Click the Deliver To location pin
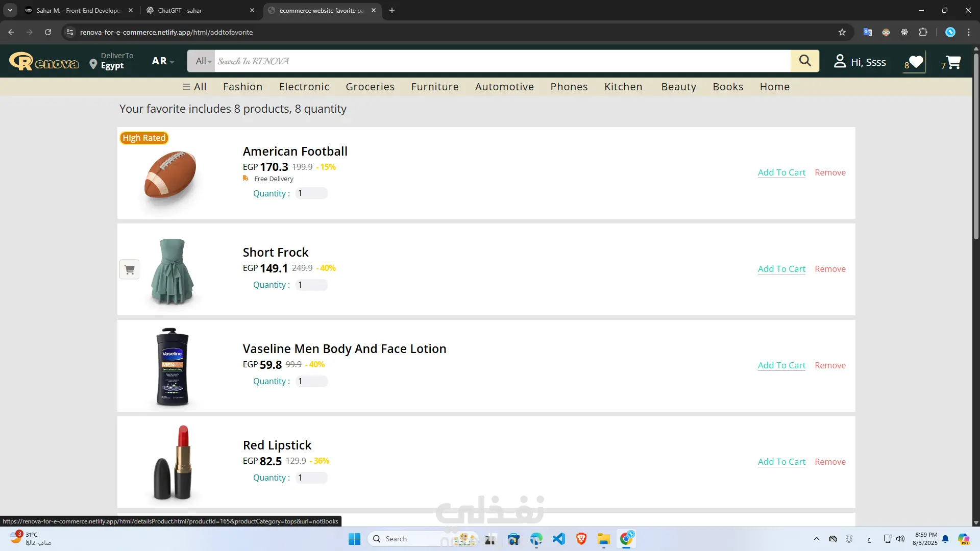The height and width of the screenshot is (551, 980). 93,64
